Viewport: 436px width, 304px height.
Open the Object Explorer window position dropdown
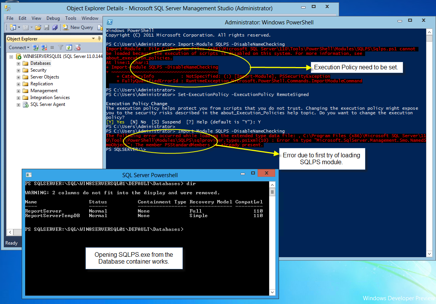click(x=93, y=38)
